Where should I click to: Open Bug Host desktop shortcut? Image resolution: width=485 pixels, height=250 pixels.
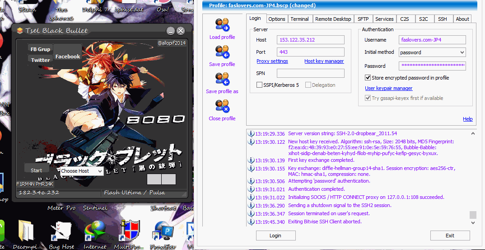click(x=61, y=230)
